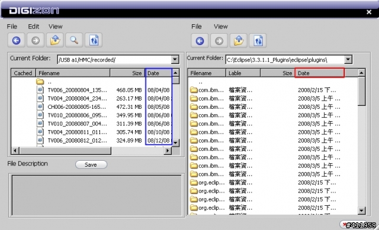The width and height of the screenshot is (379, 230).
Task: Click the left Current Folder path field
Action: (x=114, y=60)
